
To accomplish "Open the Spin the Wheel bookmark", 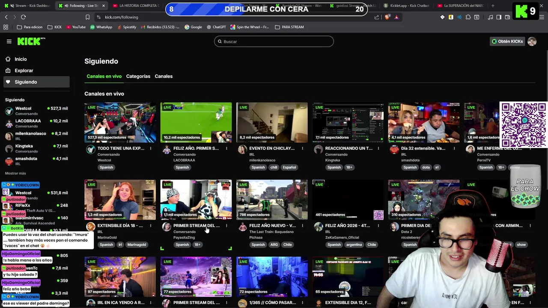I will [x=250, y=27].
